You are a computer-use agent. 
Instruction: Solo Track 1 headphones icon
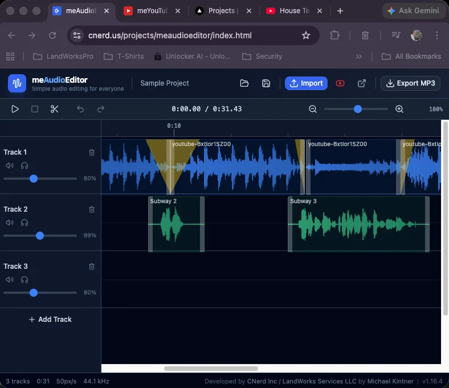click(x=25, y=165)
